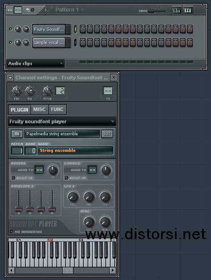The width and height of the screenshot is (211, 280).
Task: Open the keyboard editor icon
Action: (x=188, y=10)
